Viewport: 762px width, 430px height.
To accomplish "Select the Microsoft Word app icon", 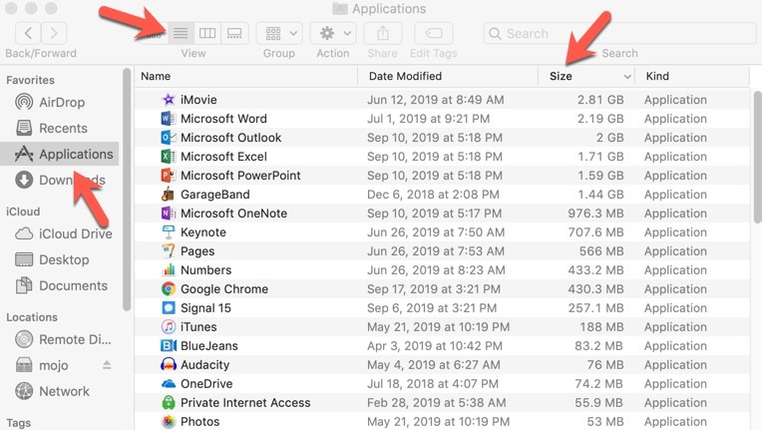I will pyautogui.click(x=169, y=119).
